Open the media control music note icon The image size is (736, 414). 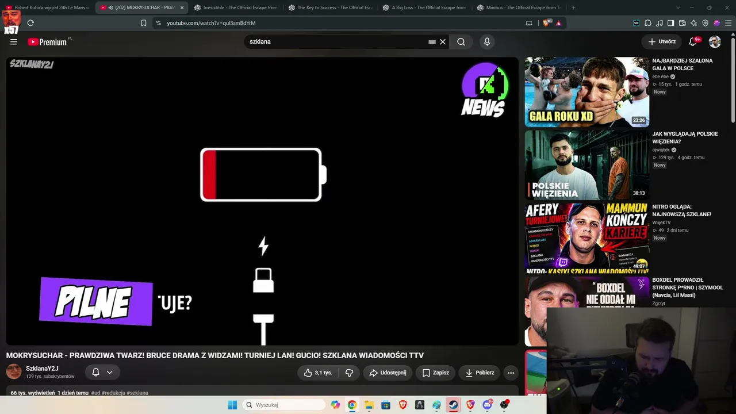660,23
